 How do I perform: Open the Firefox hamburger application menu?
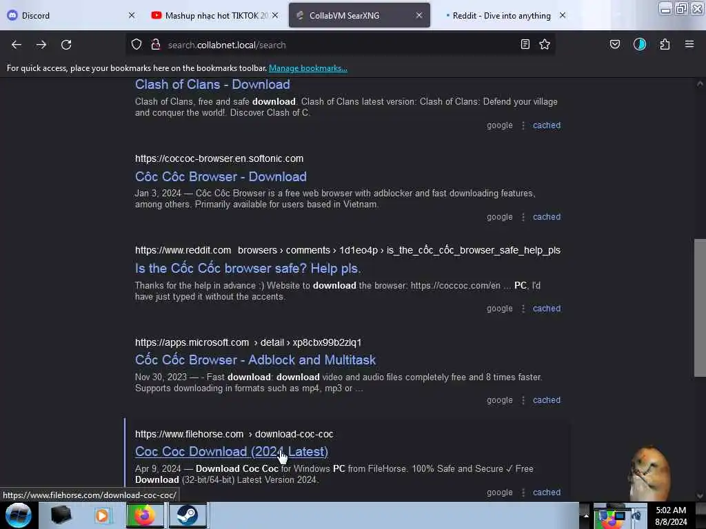point(689,44)
